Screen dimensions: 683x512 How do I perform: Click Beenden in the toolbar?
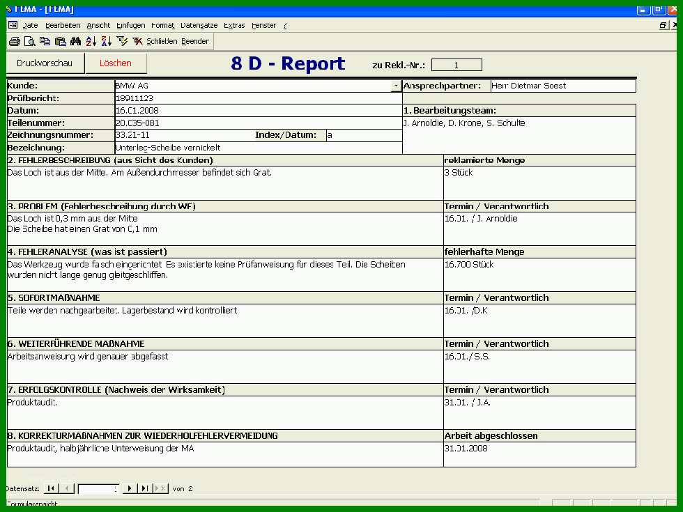pos(195,41)
